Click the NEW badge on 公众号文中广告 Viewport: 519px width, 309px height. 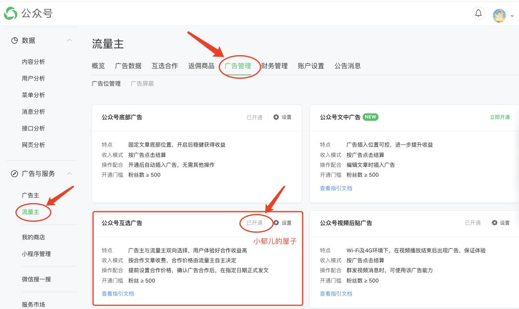tap(372, 117)
